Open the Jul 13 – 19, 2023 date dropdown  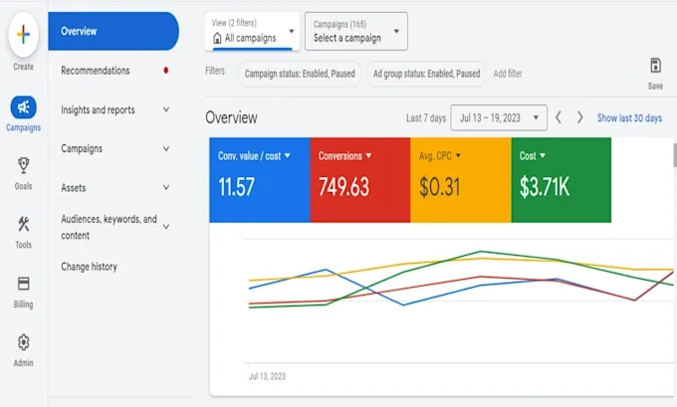[499, 117]
